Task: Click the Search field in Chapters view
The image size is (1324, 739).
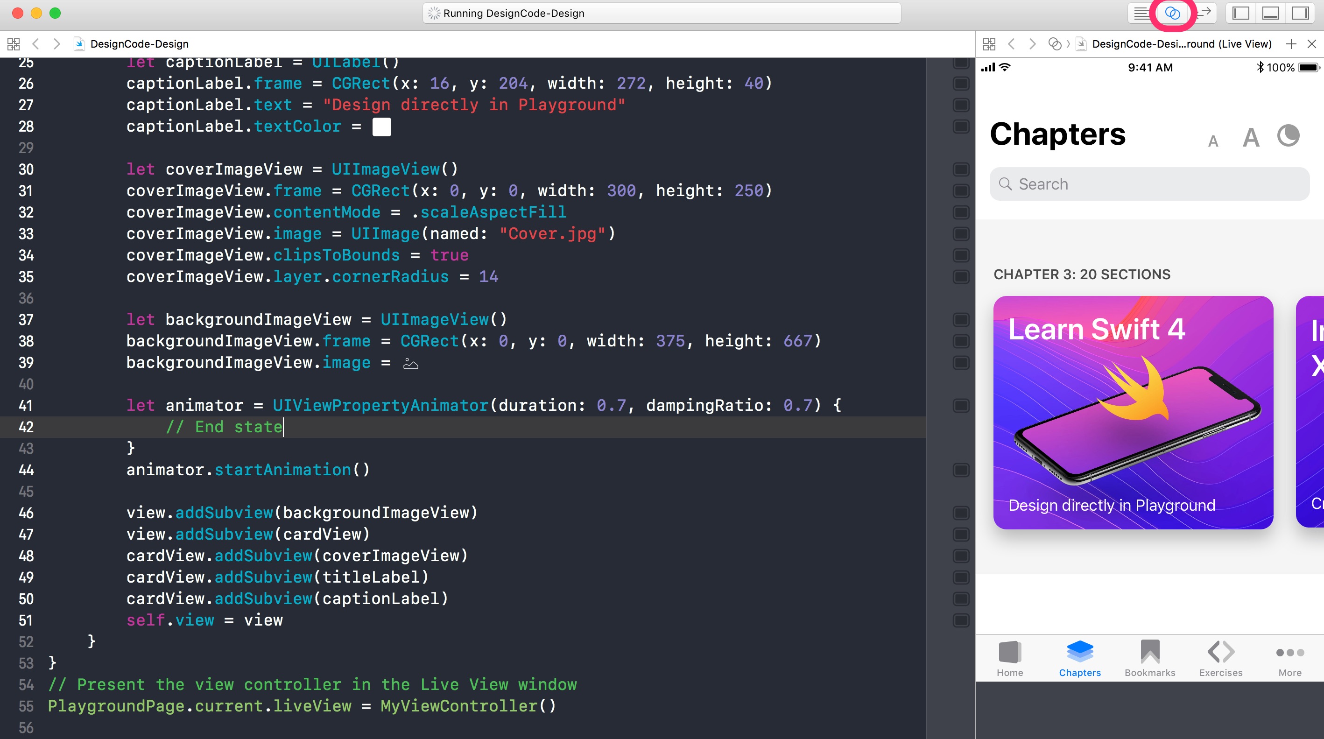Action: tap(1149, 184)
